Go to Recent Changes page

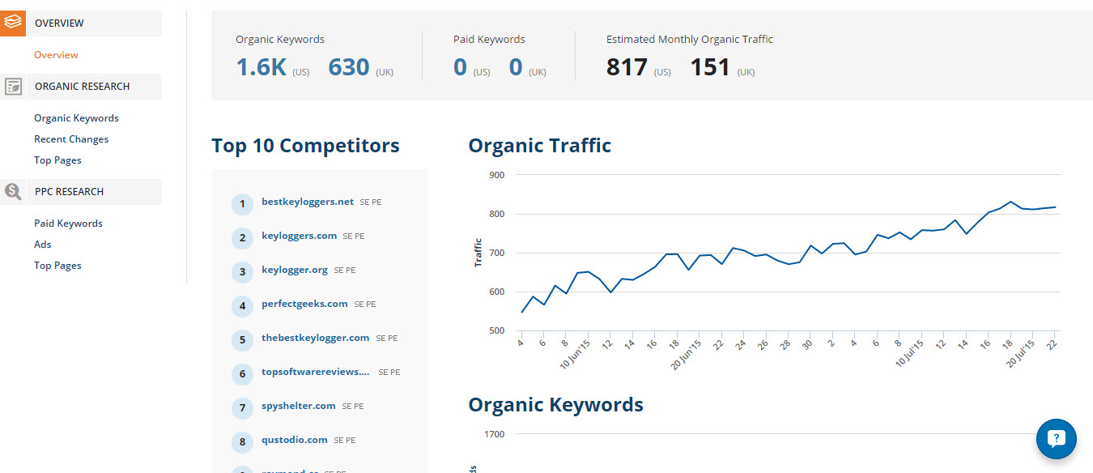[x=71, y=139]
